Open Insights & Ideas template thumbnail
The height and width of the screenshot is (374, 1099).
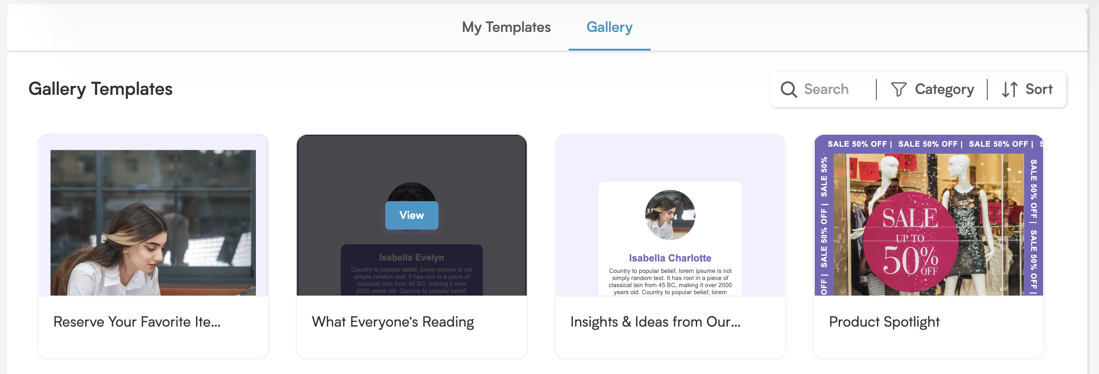tap(670, 215)
